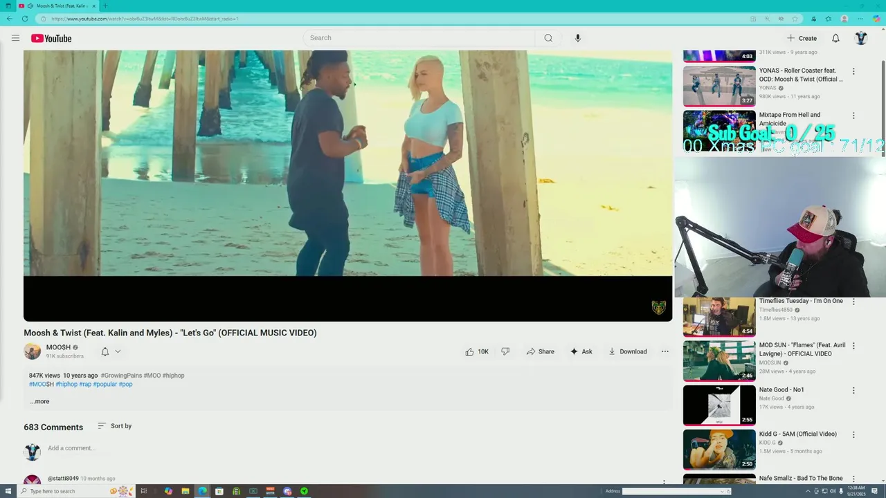Open the MOD SUN Flames thumbnail
This screenshot has height=498, width=886.
[719, 360]
